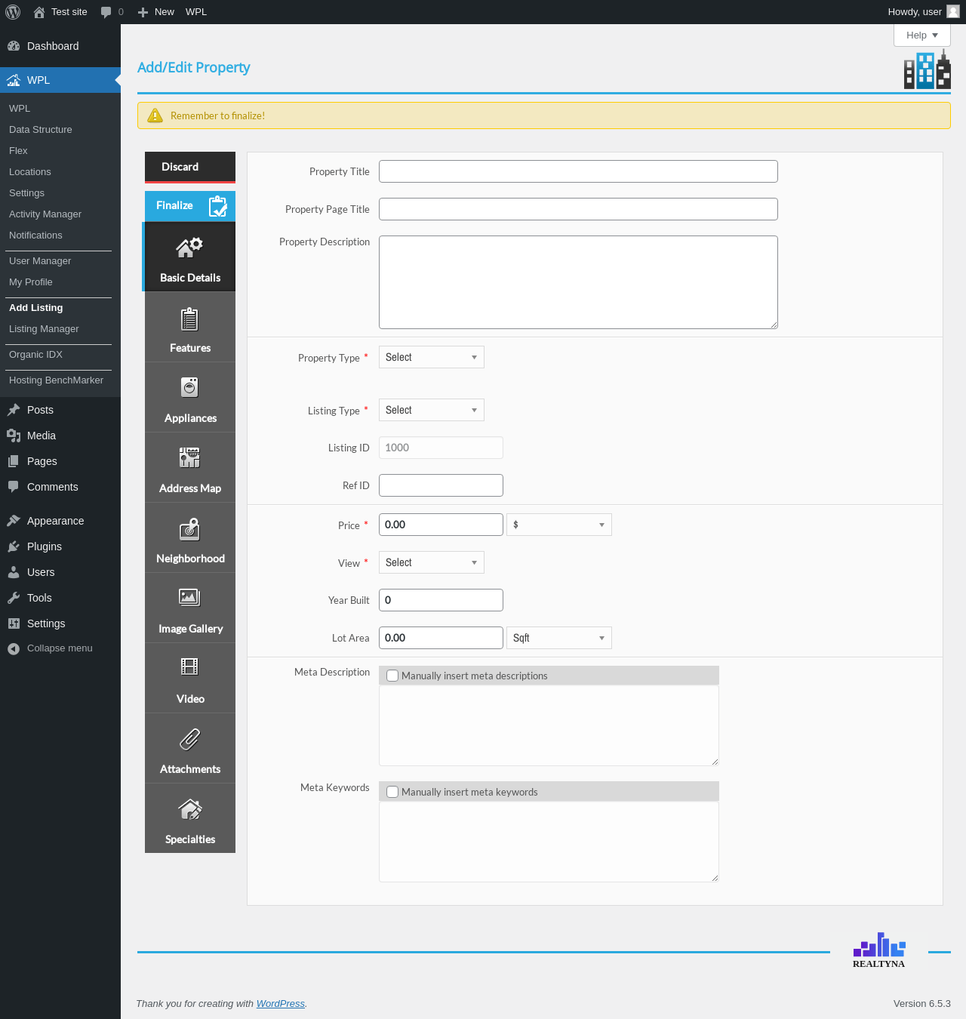This screenshot has height=1019, width=966.
Task: Click the WordPress logo in admin bar
Action: (x=13, y=12)
